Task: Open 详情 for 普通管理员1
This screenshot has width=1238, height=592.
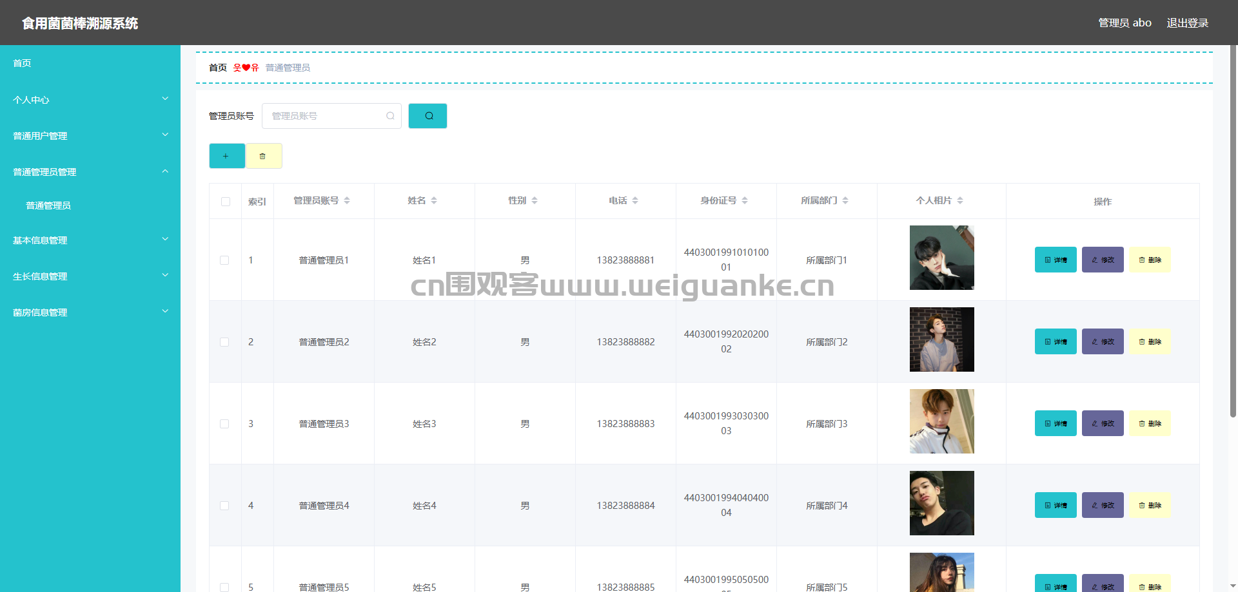Action: [x=1056, y=260]
